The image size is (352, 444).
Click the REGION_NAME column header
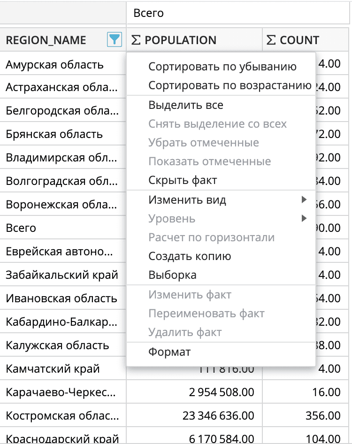46,40
